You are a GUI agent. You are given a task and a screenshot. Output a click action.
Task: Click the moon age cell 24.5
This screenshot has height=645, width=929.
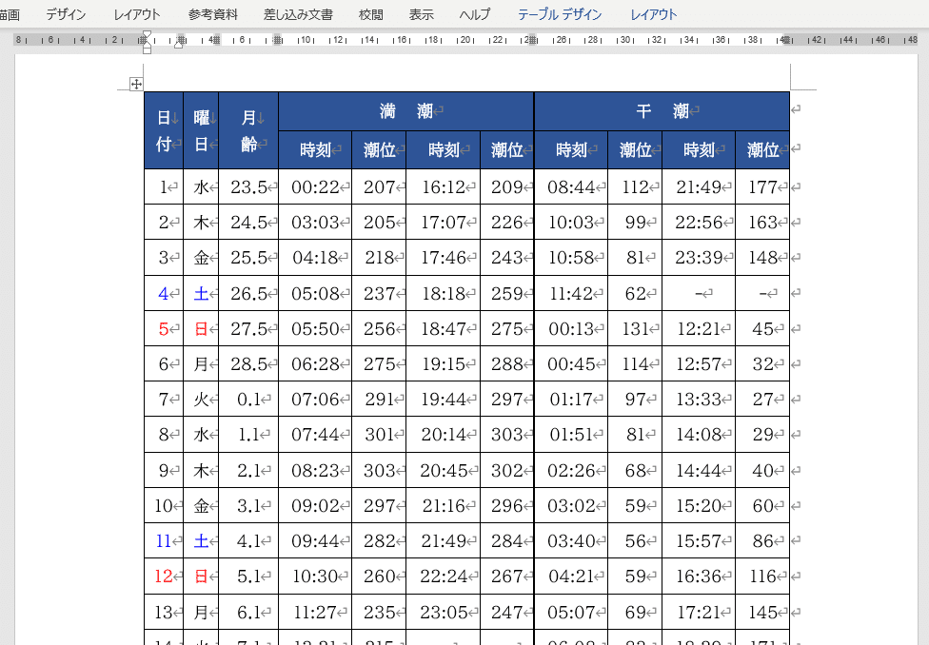(248, 222)
